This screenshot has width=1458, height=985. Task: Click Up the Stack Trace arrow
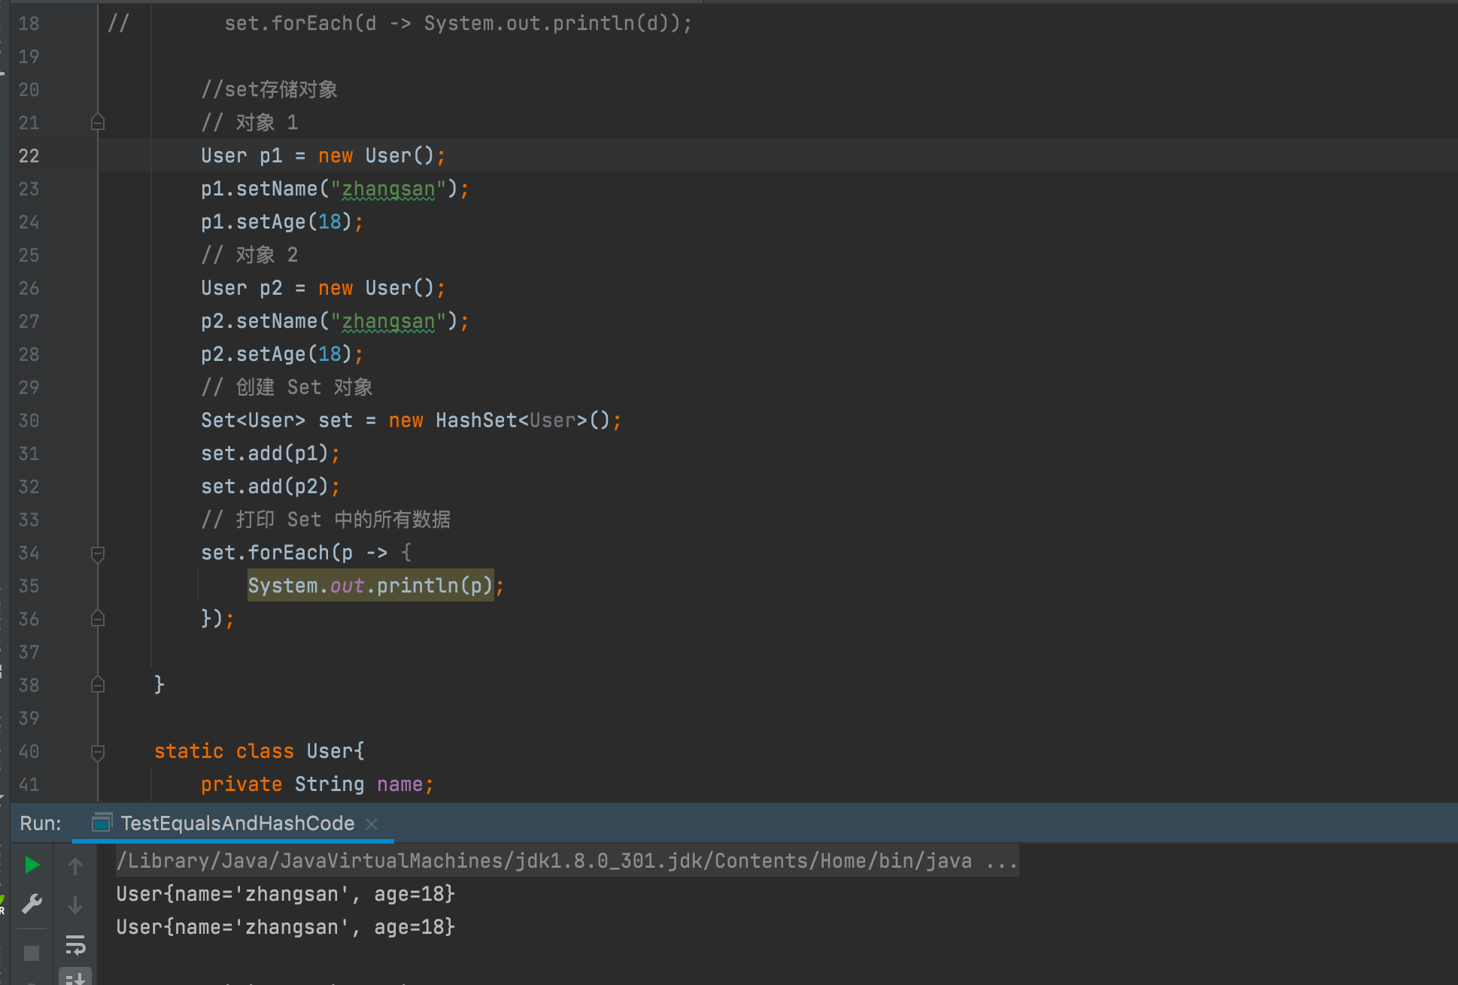[x=75, y=866]
